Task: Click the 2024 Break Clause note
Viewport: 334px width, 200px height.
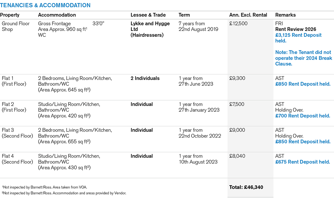Action: point(303,58)
